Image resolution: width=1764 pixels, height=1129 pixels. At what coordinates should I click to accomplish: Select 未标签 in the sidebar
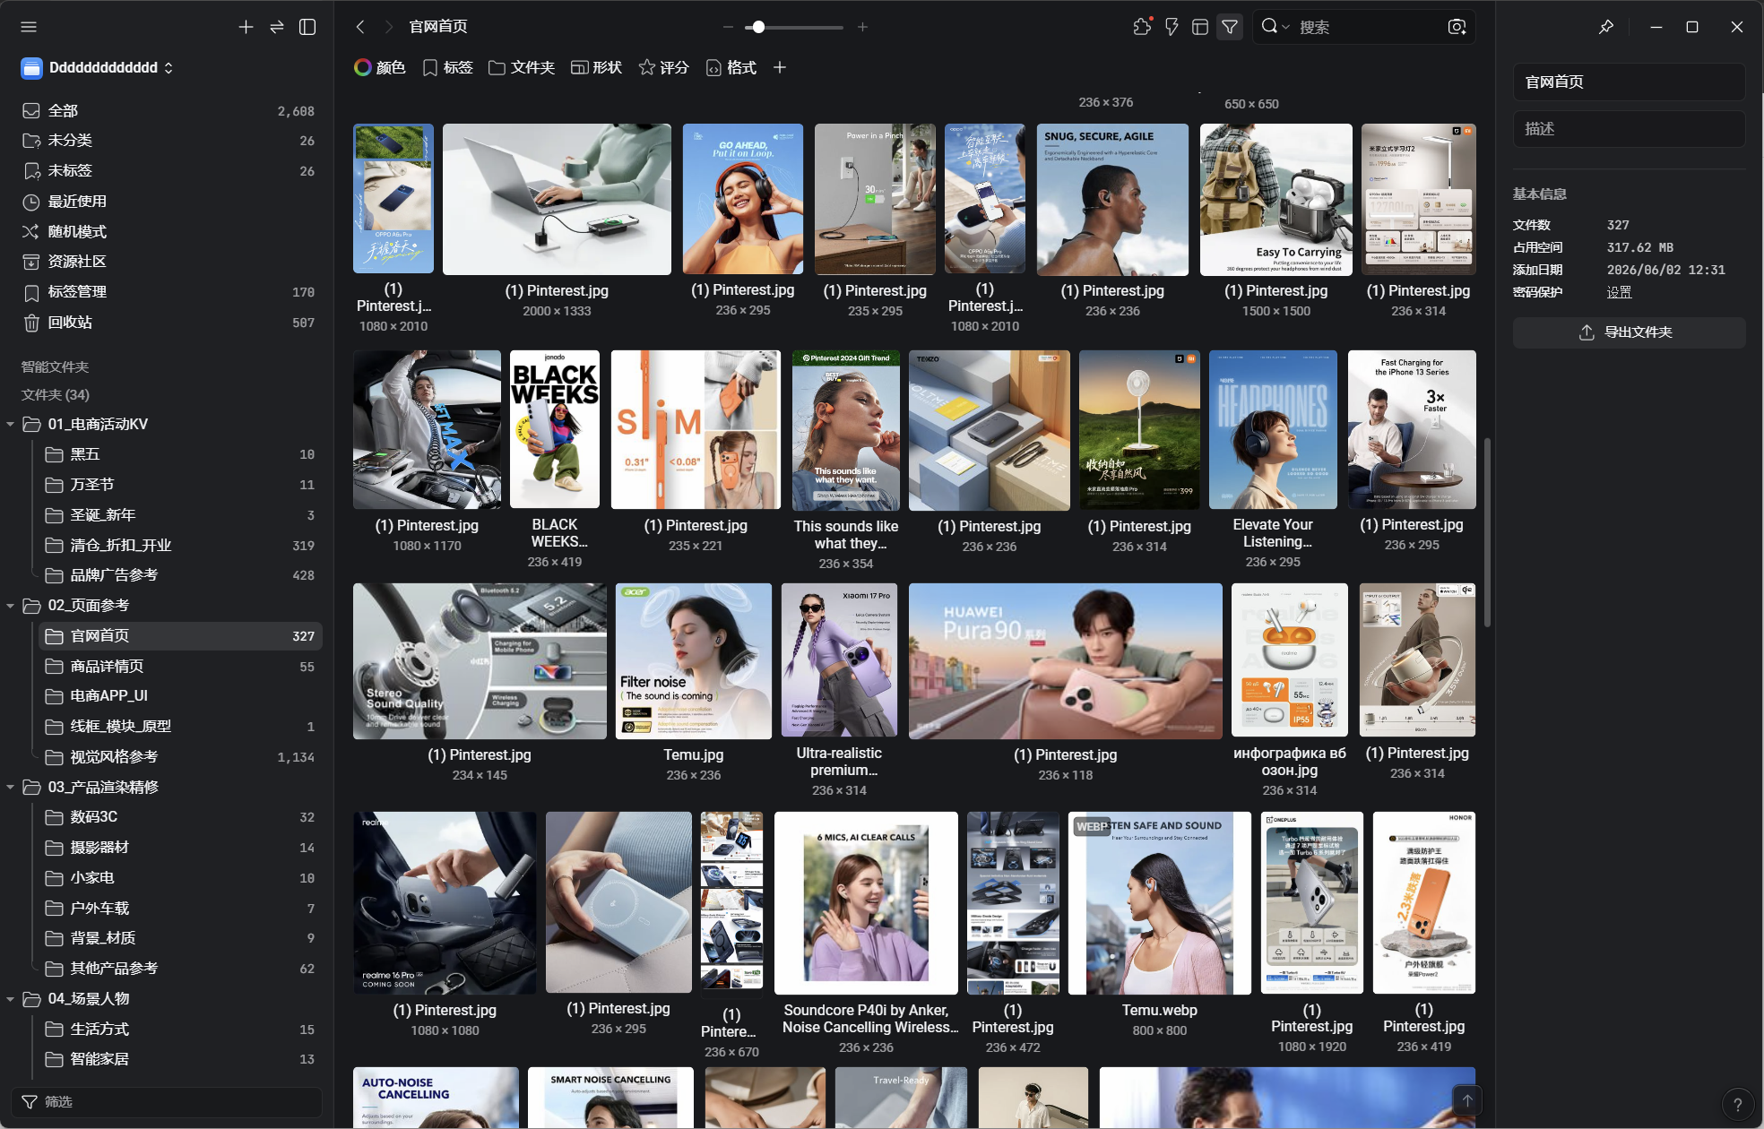(167, 170)
